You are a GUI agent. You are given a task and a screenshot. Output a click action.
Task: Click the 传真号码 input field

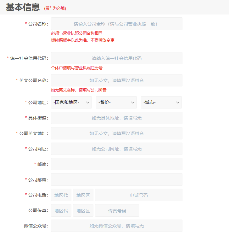click(117, 210)
